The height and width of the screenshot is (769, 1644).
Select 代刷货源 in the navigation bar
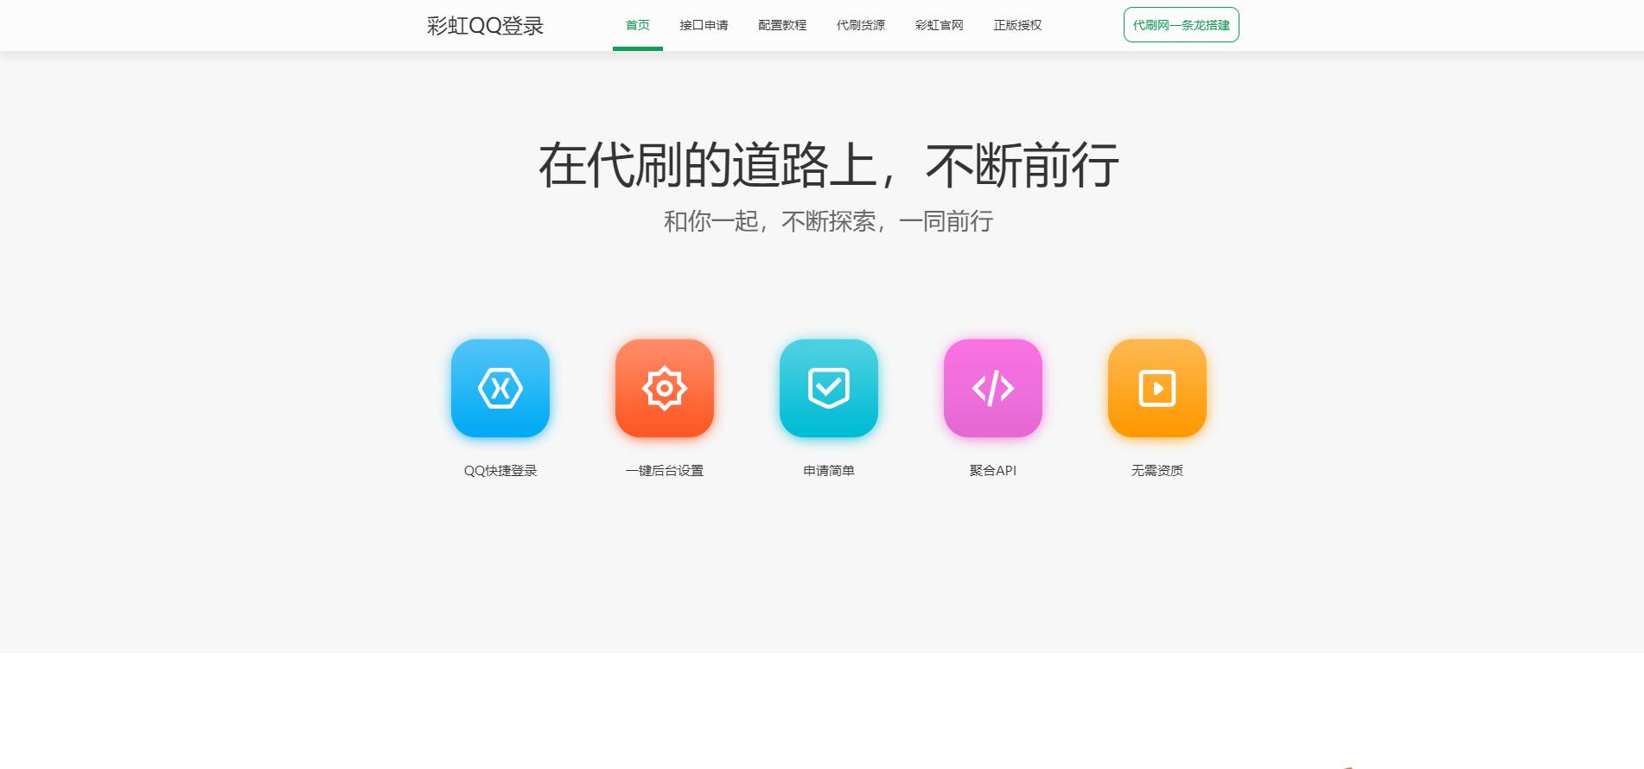coord(861,25)
